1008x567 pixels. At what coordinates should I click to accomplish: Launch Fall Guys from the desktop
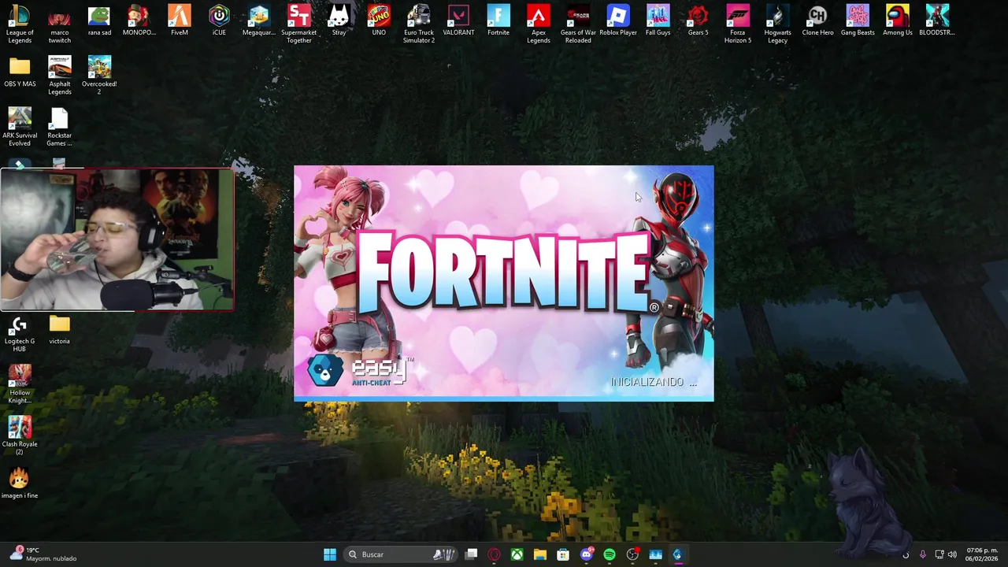point(658,20)
